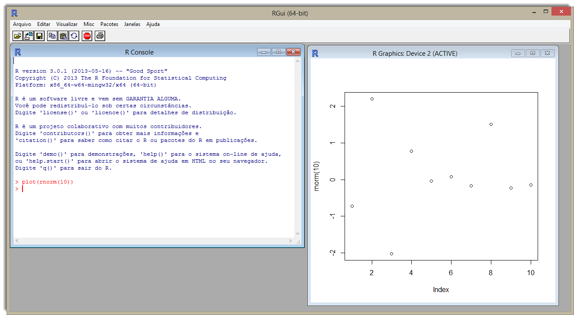This screenshot has width=574, height=315.
Task: Stop current computation with the STOP icon
Action: pyautogui.click(x=87, y=36)
